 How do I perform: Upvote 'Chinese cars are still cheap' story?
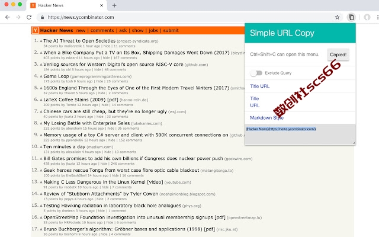tap(41, 111)
